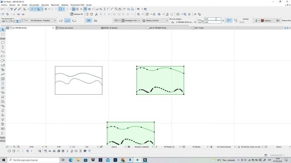Switch to the AR-01 PRIMER NIVEL tab
This screenshot has height=163, width=291.
(158, 28)
